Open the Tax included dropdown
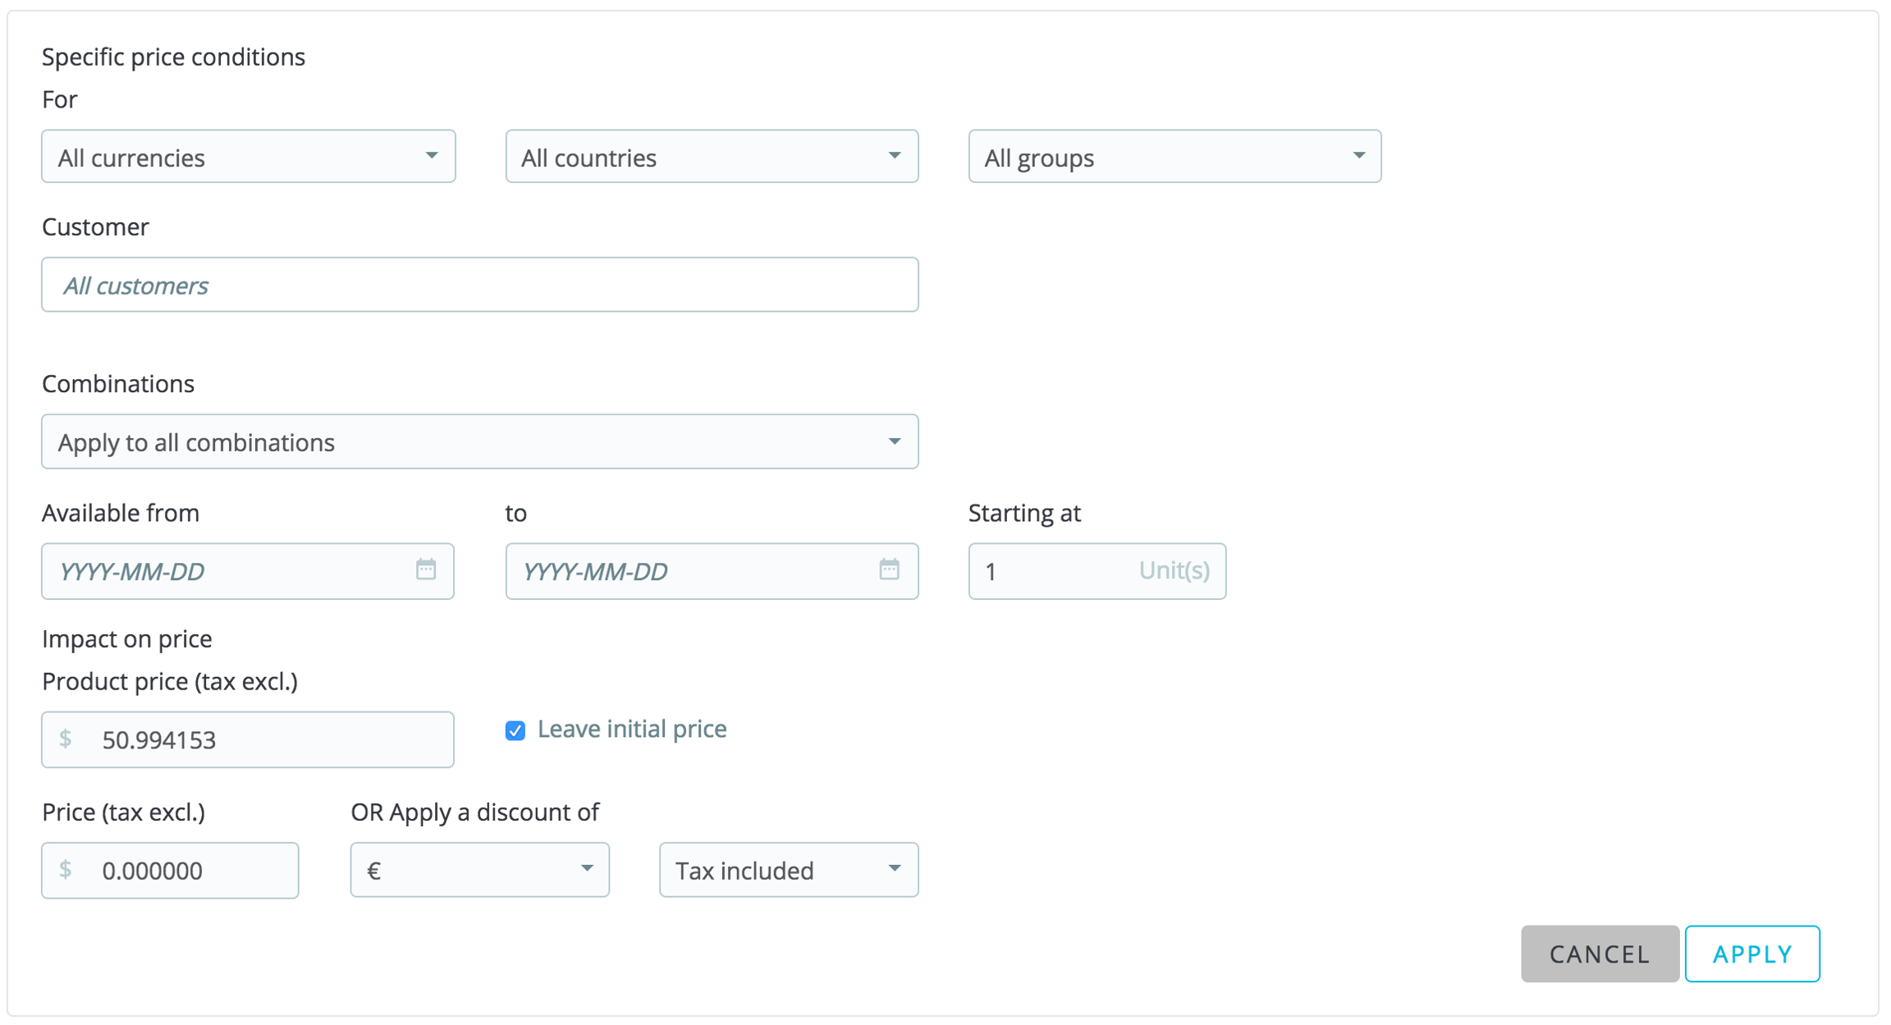 pos(788,870)
